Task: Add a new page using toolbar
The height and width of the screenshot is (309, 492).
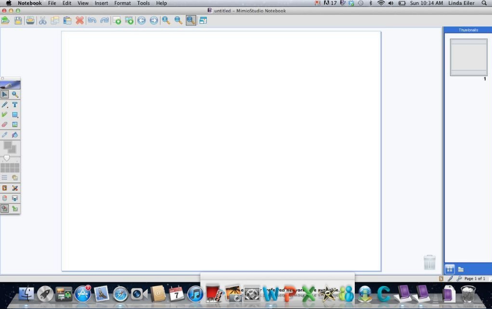Action: click(117, 21)
